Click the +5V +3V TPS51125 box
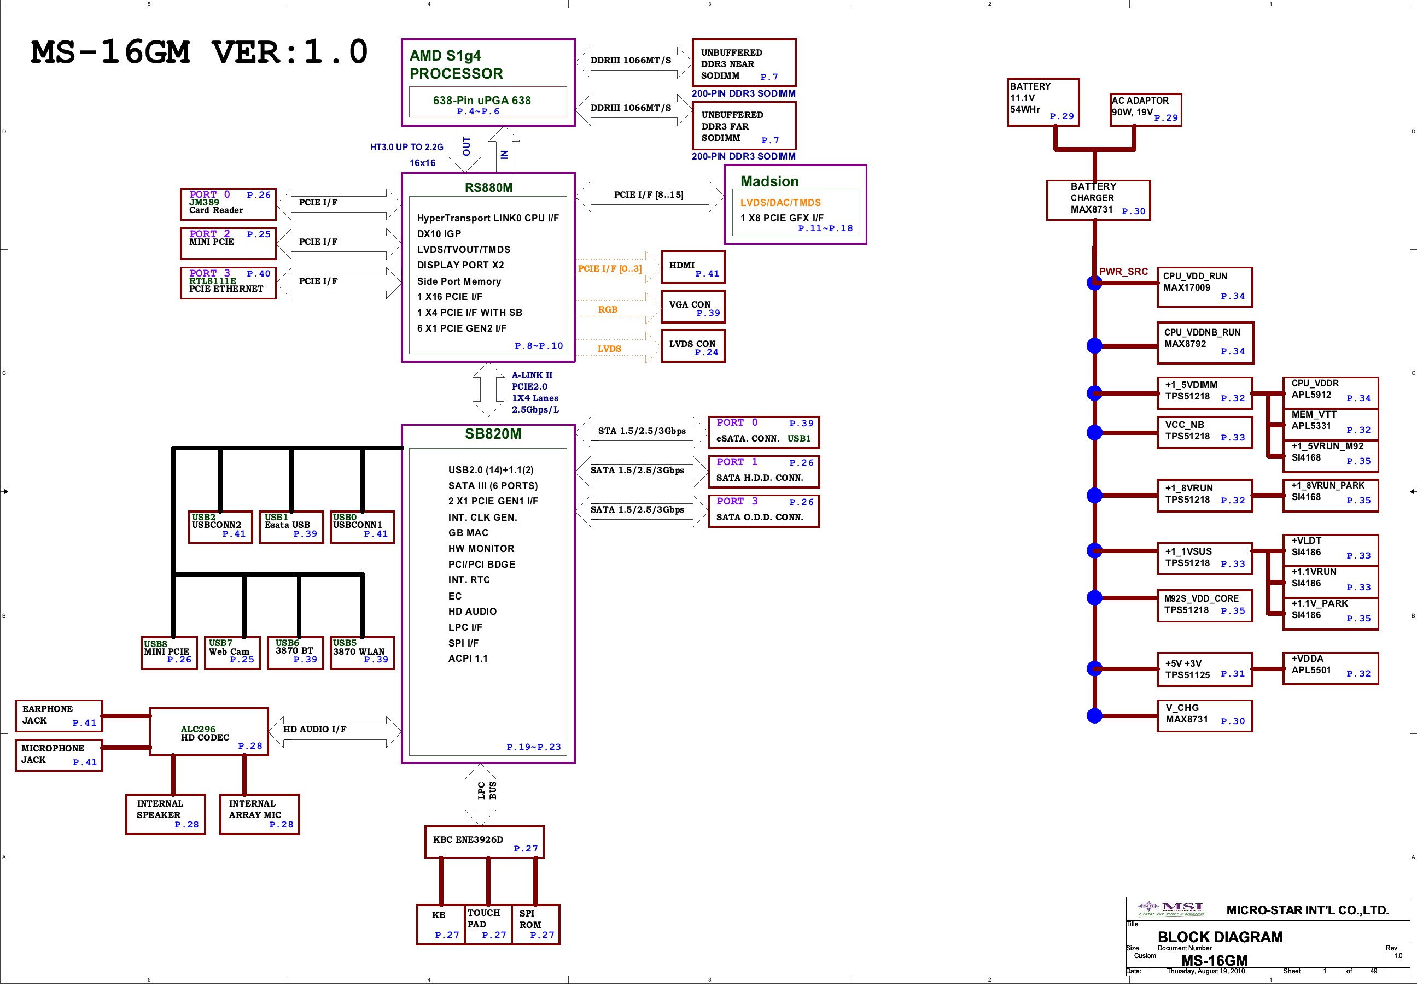1417x987 pixels. coord(1205,669)
